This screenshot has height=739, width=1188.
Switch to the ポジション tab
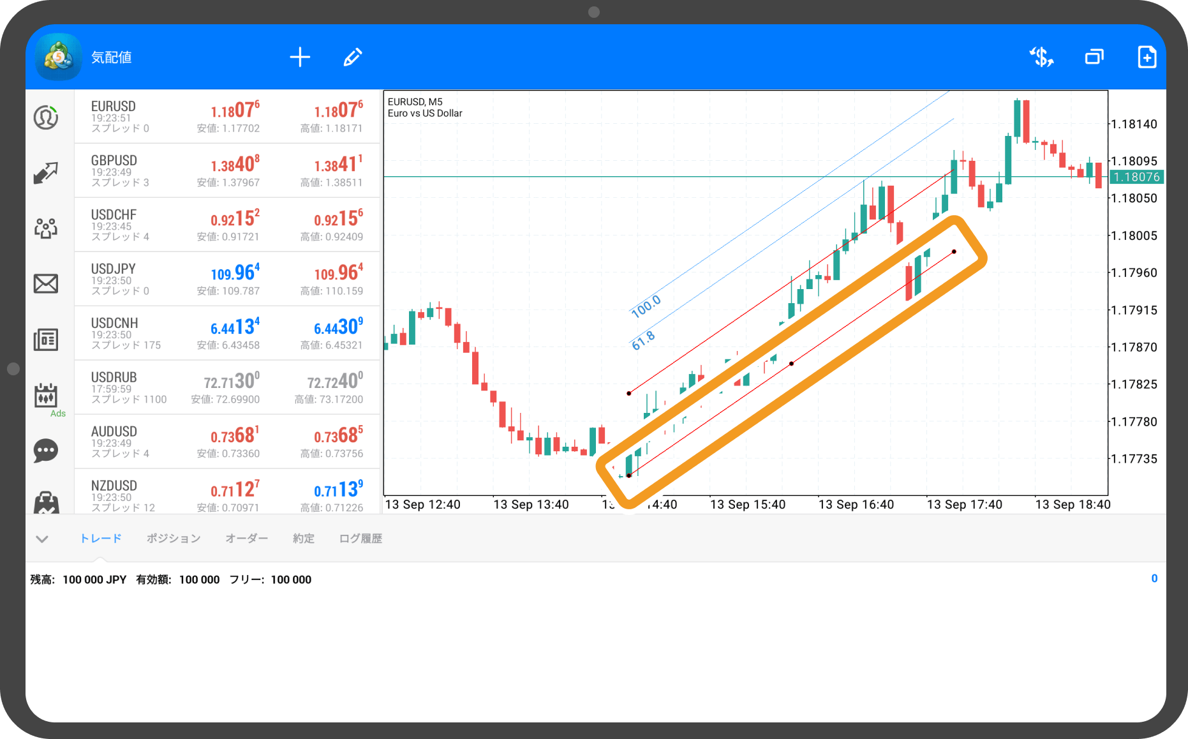coord(174,539)
